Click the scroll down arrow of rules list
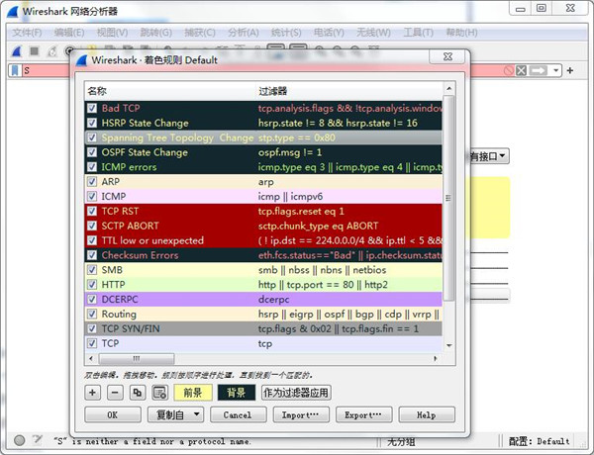Screen dimensions: 594x455 point(448,345)
